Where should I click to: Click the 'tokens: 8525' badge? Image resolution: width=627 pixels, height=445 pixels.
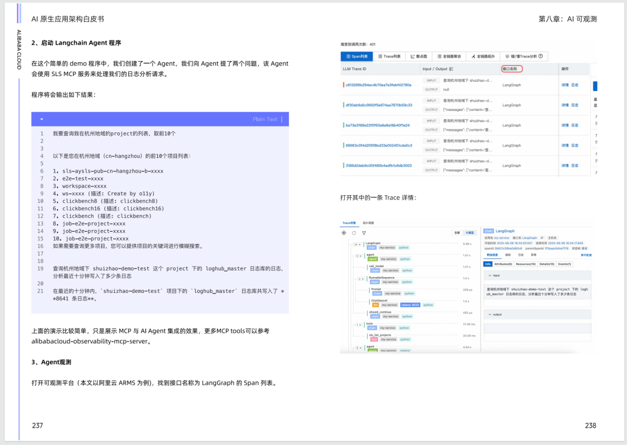click(x=410, y=305)
